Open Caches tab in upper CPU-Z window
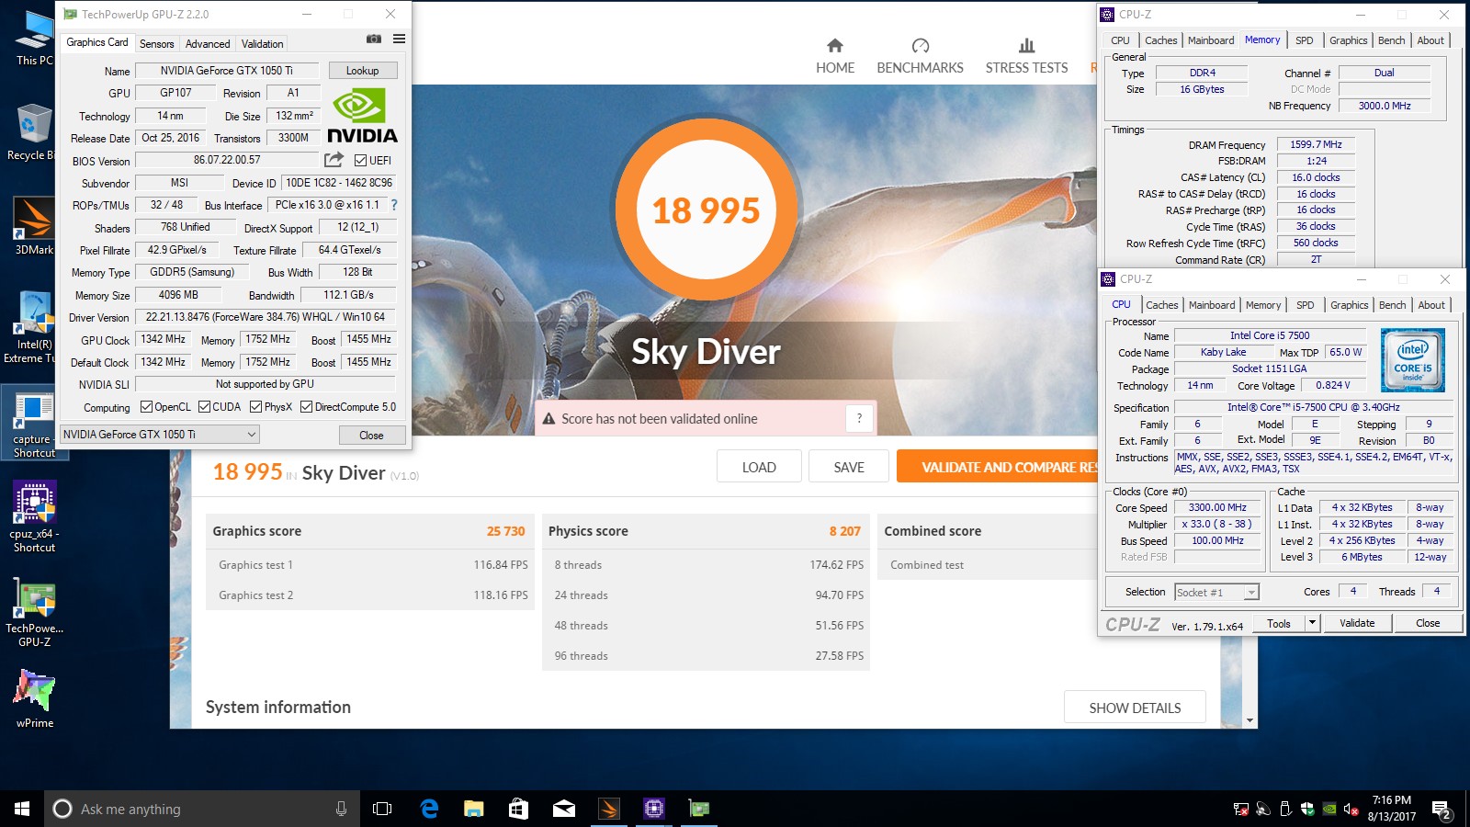Screen dimensions: 1470x827 point(1160,40)
